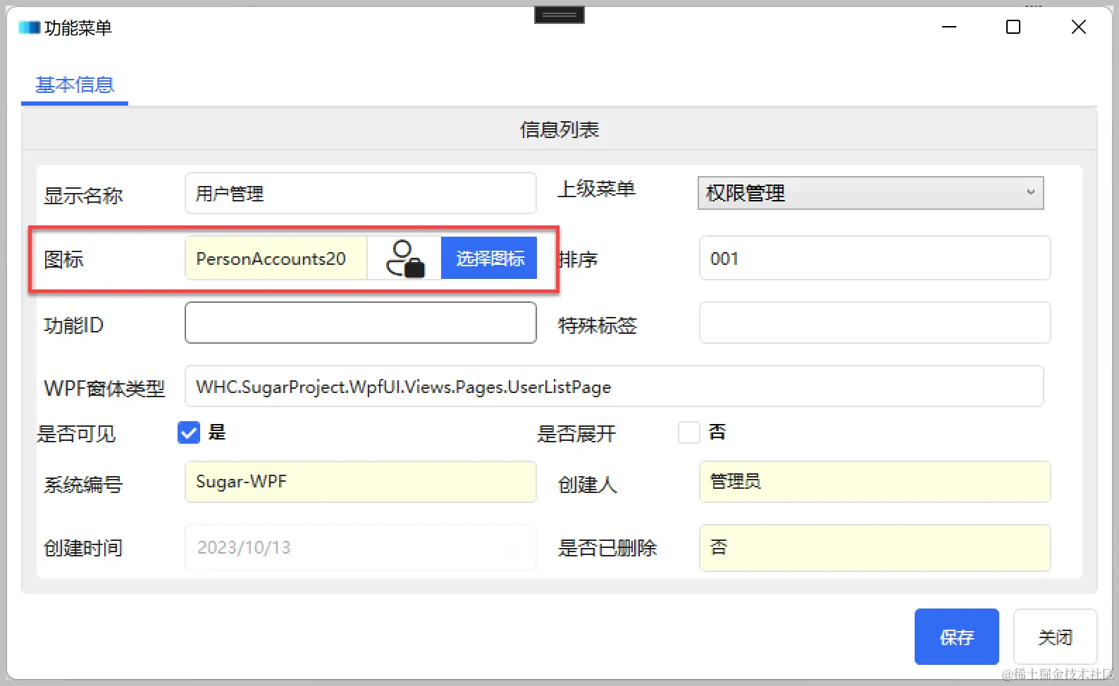Click the 关闭 button
Screen dimensions: 1119x686
1055,637
